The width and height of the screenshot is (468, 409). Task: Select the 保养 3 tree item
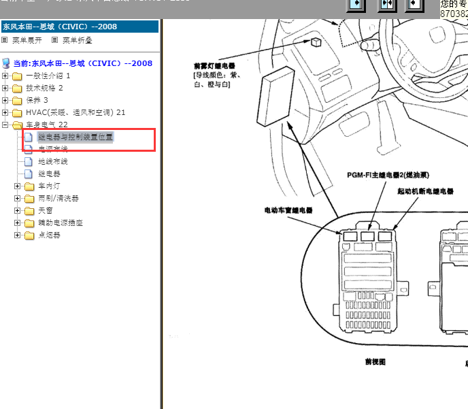click(37, 100)
